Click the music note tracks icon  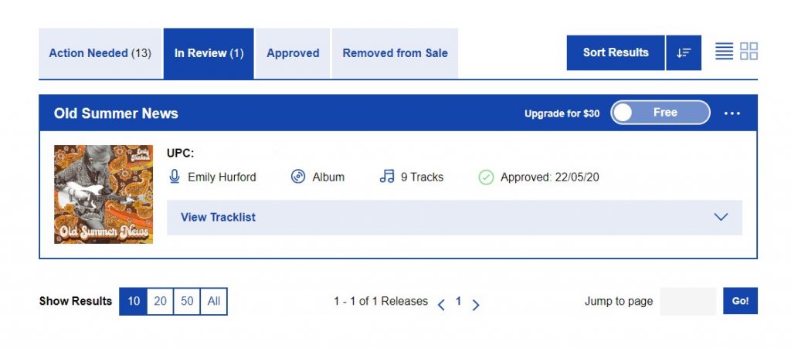coord(387,177)
